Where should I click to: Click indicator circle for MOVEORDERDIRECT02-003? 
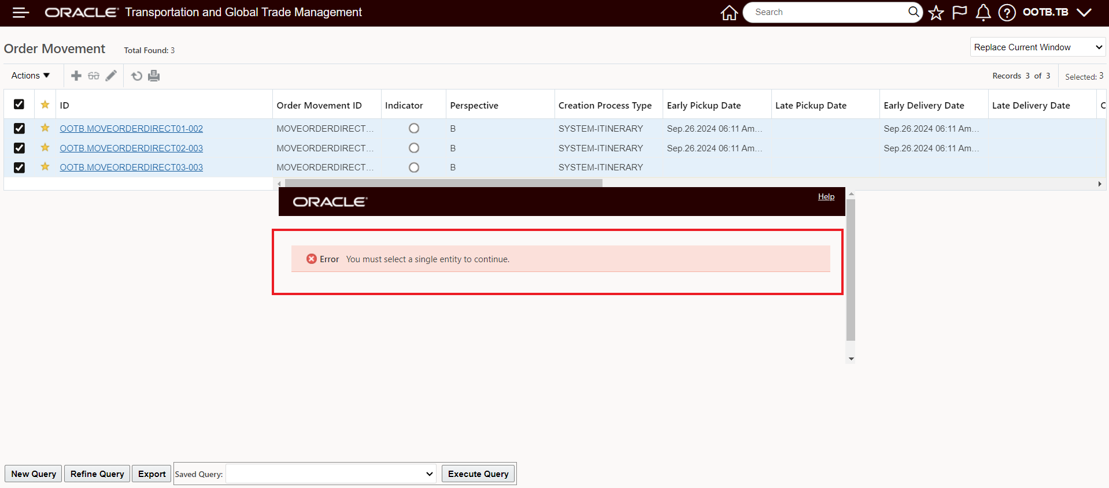[414, 148]
